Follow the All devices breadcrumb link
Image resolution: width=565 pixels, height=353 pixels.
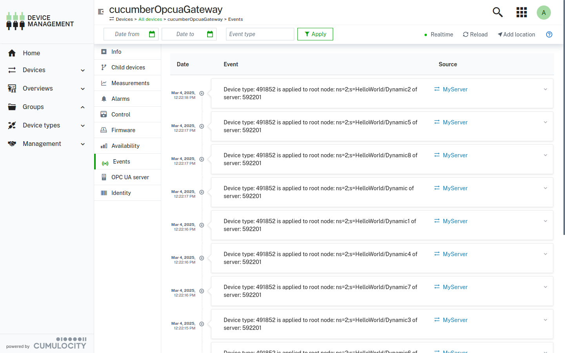coord(150,19)
